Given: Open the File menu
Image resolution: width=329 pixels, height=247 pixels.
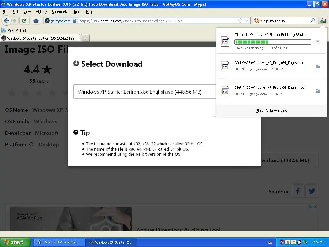Looking at the screenshot, I should [5, 12].
